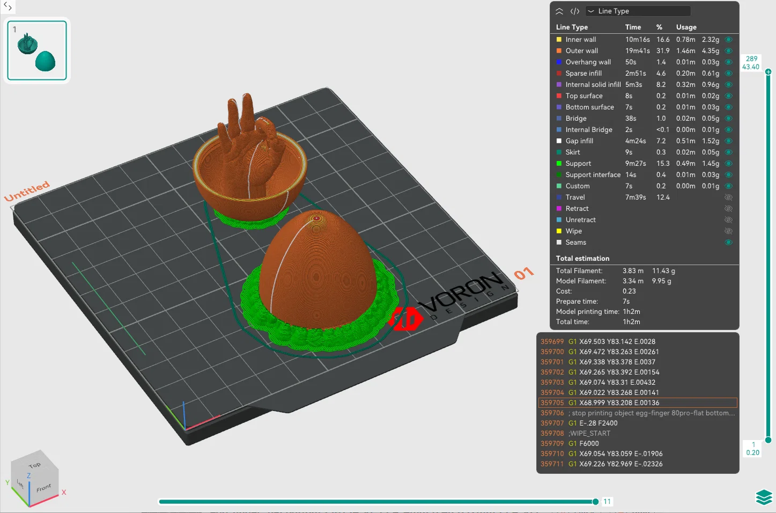The width and height of the screenshot is (776, 513).
Task: Click the Left face of view cube
Action: pos(20,483)
